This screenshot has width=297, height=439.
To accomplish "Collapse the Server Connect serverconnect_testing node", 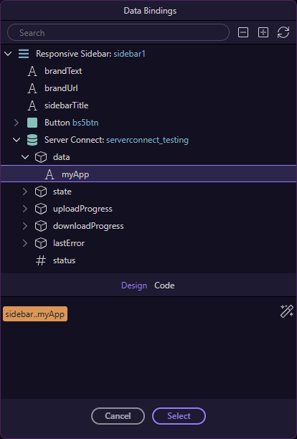I will click(16, 140).
